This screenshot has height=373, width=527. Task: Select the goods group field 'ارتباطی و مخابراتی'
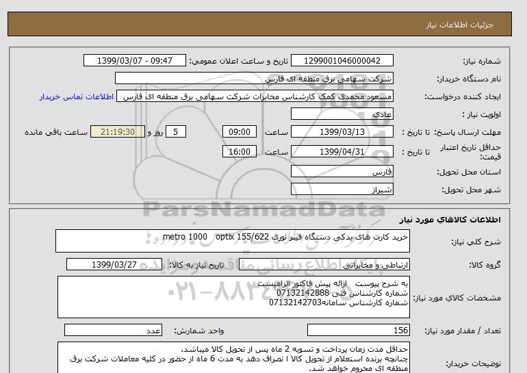pos(324,265)
